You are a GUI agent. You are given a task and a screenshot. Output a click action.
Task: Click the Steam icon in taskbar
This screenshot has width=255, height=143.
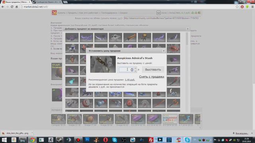pyautogui.click(x=59, y=140)
